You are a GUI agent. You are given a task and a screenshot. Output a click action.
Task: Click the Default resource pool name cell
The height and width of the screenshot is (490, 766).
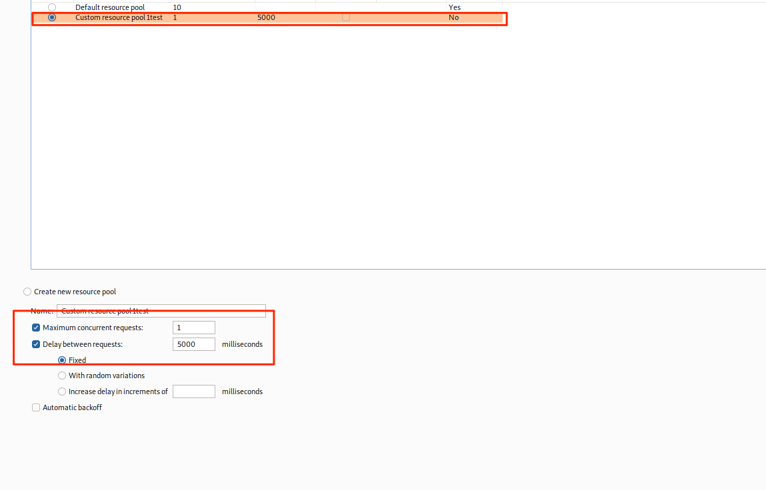tap(109, 7)
